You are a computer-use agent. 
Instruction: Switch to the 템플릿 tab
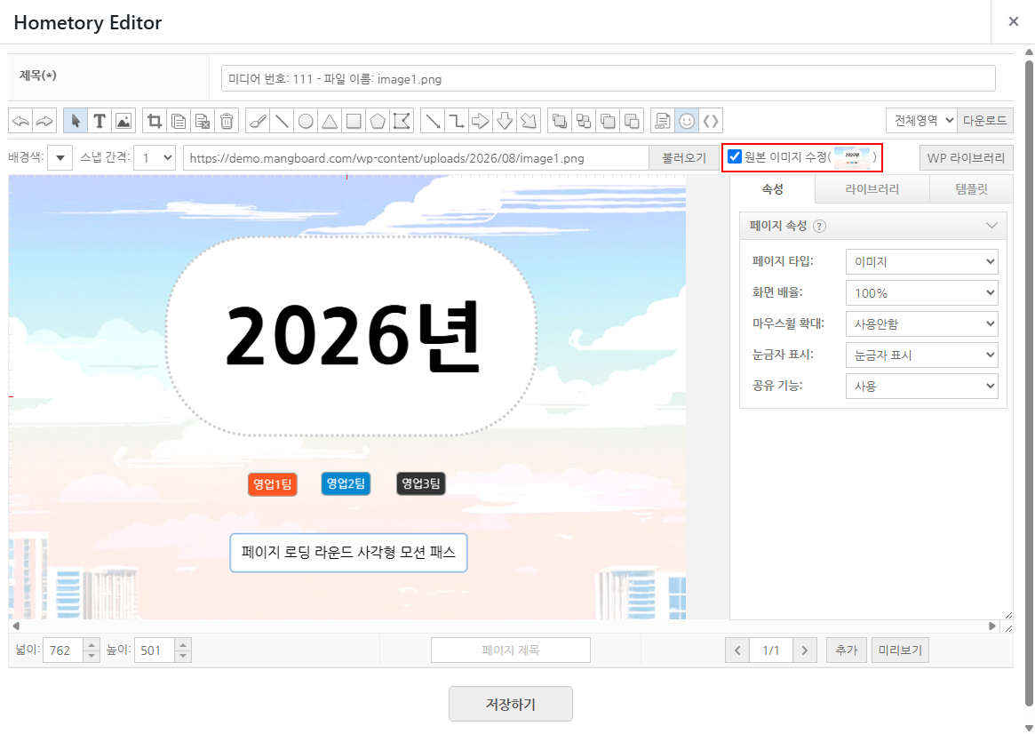click(971, 189)
